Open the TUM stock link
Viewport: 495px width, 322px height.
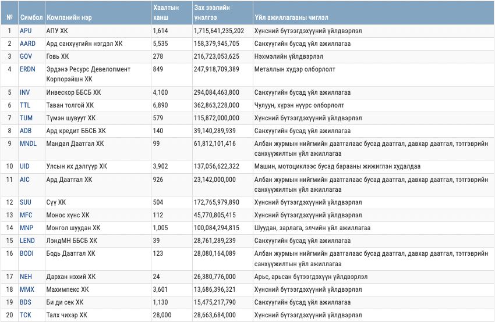[x=26, y=118]
